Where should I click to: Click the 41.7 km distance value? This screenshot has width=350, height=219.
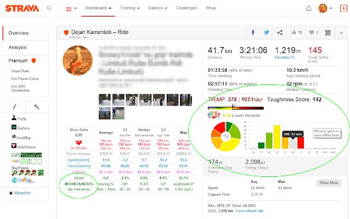pos(220,50)
